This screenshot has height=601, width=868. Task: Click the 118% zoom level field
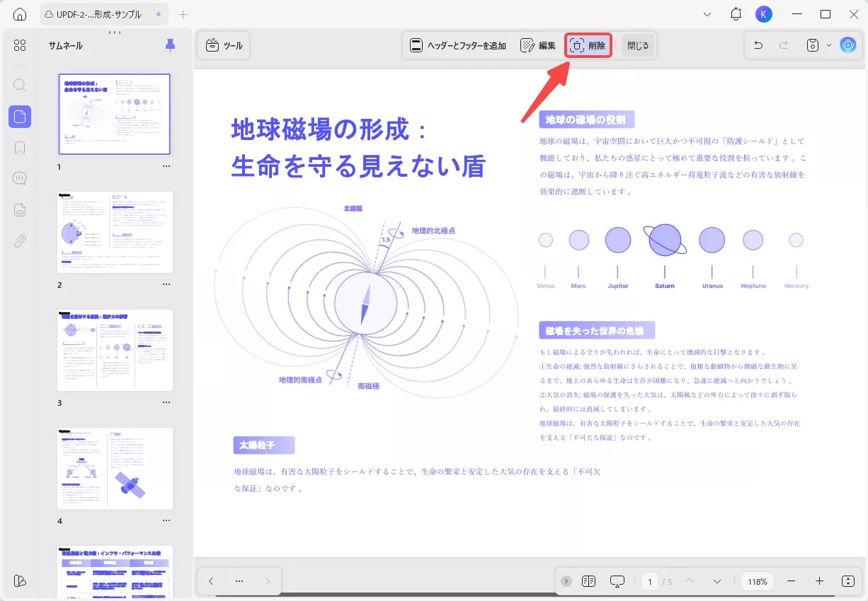(757, 580)
